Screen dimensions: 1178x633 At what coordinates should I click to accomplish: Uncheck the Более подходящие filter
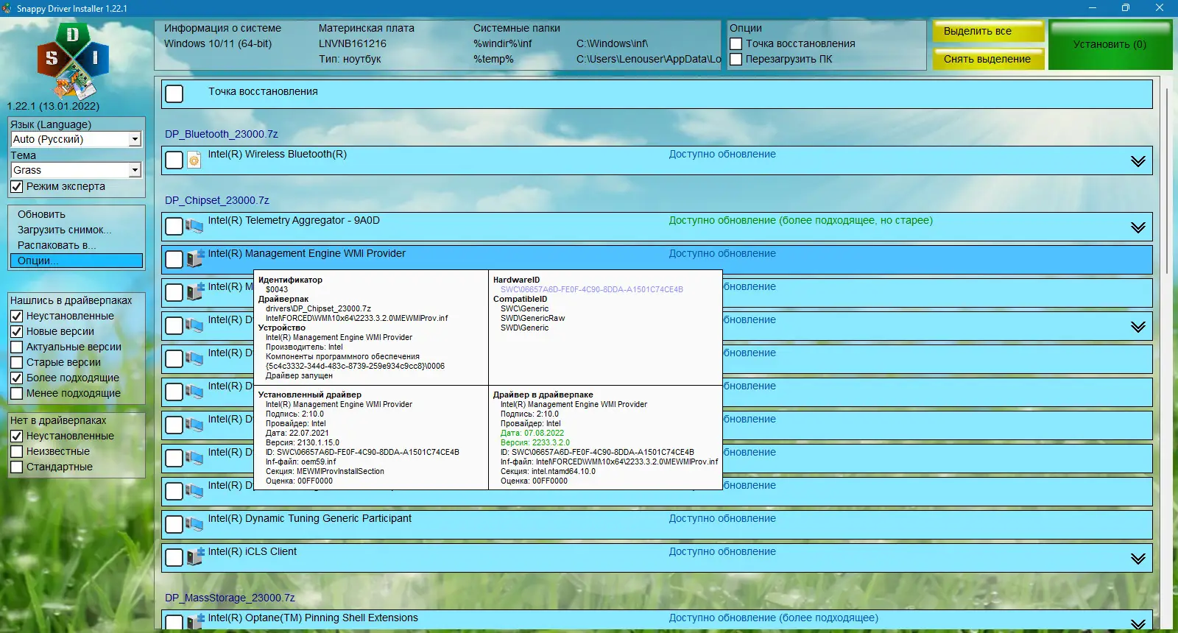coord(17,378)
